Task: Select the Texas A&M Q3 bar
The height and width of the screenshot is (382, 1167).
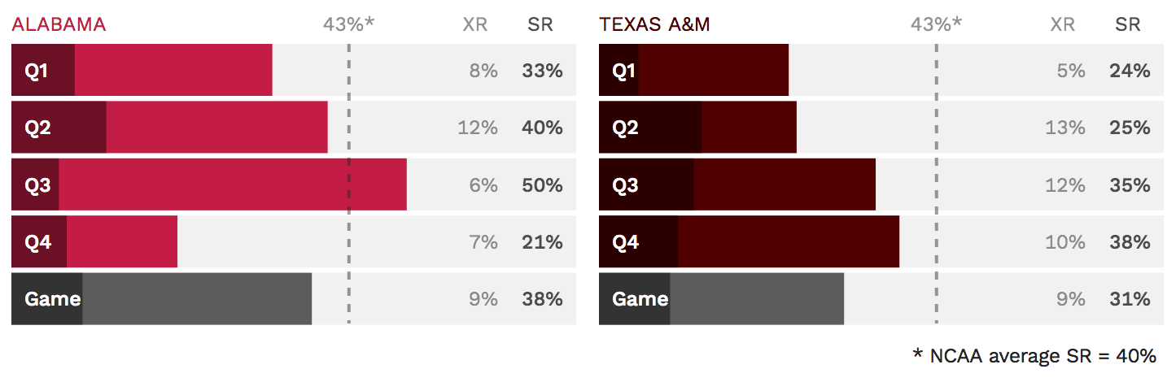Action: coord(737,185)
